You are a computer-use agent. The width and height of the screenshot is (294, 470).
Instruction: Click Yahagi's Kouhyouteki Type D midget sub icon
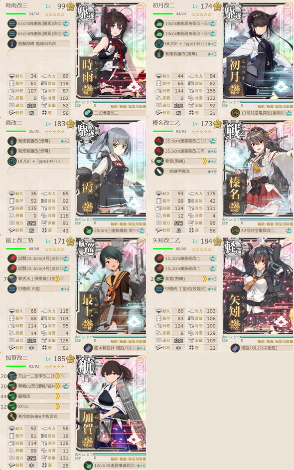(x=158, y=289)
